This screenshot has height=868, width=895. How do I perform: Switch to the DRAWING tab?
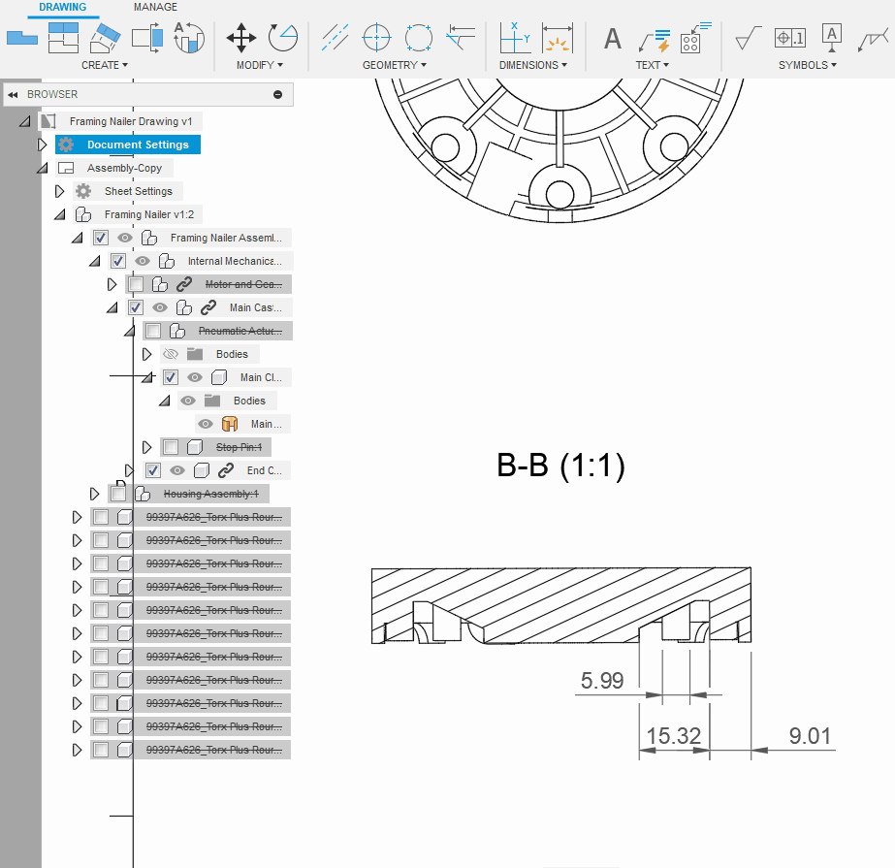63,7
